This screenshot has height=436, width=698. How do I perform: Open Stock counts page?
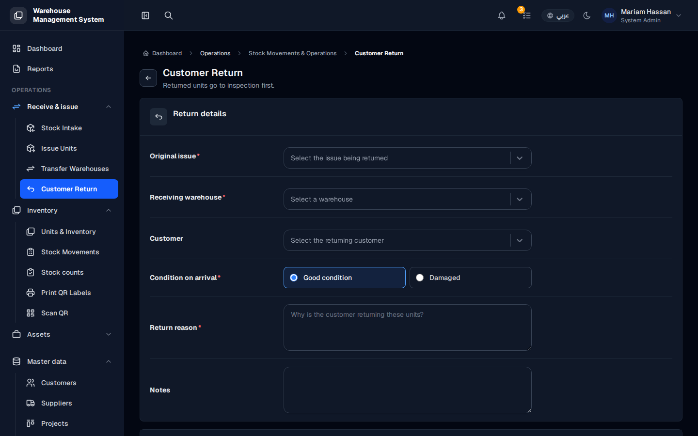click(x=69, y=272)
